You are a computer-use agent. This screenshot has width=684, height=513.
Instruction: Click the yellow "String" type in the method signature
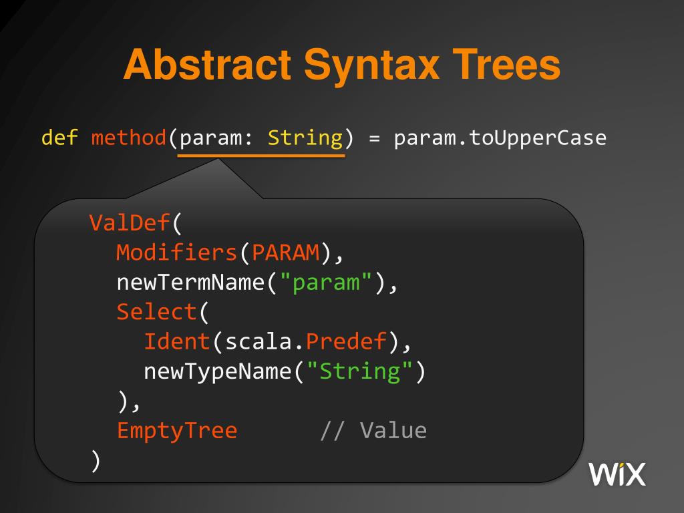coord(305,139)
